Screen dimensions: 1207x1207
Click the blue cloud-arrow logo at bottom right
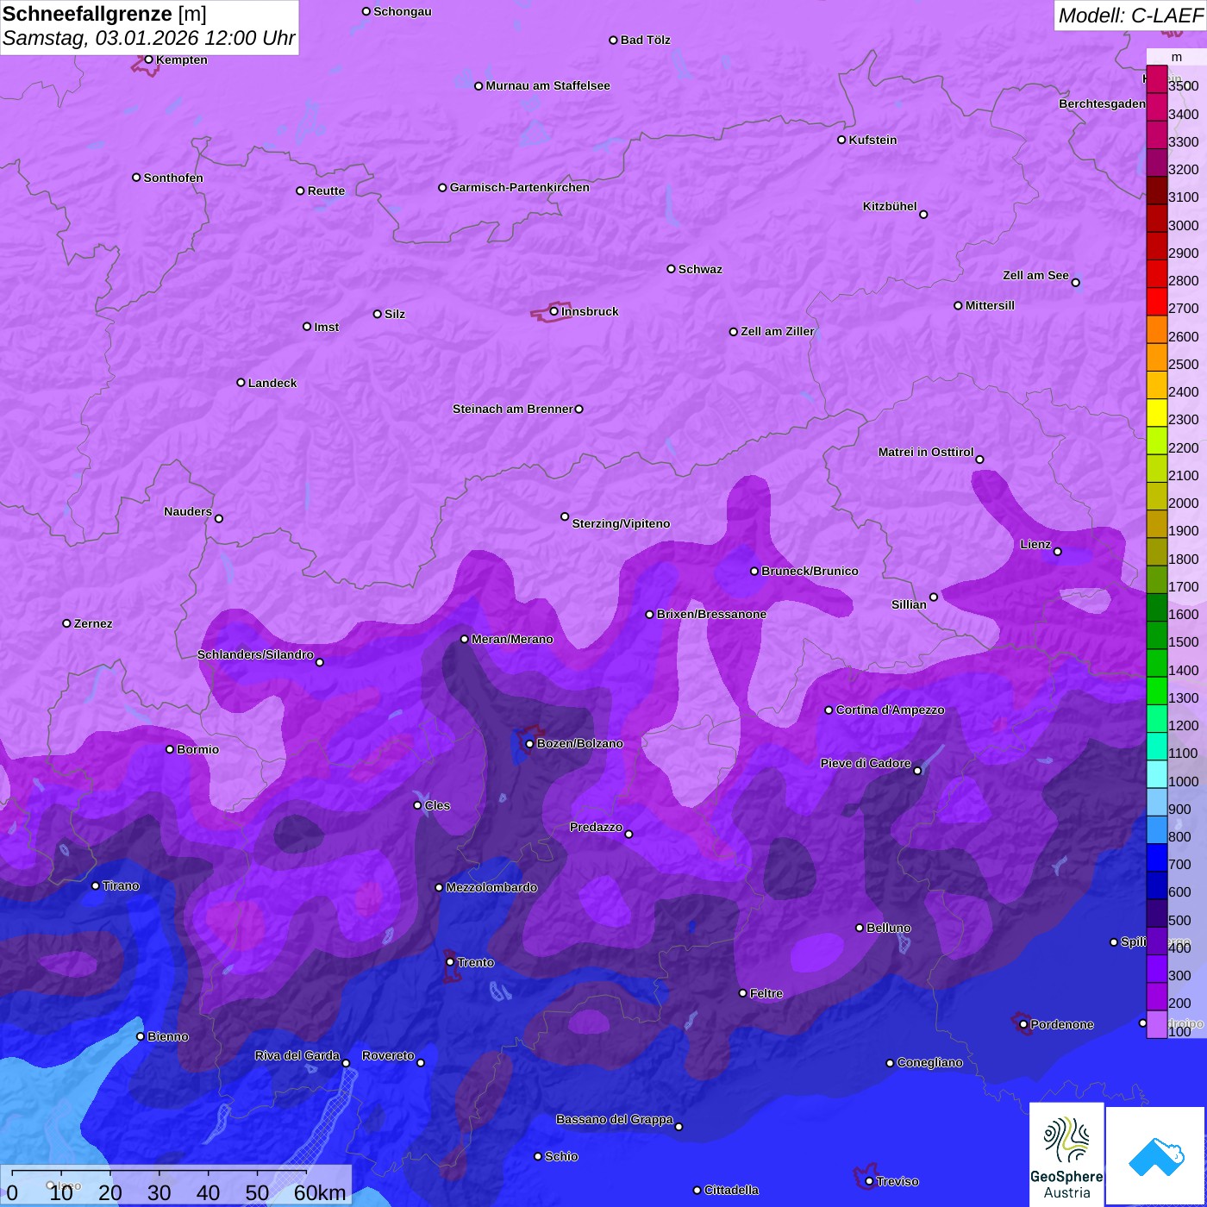[1155, 1155]
